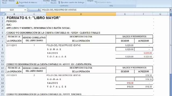Click NÚMERO CORRELATIVO DEL LIBRO DIARIO header in row 6

coord(34,39)
